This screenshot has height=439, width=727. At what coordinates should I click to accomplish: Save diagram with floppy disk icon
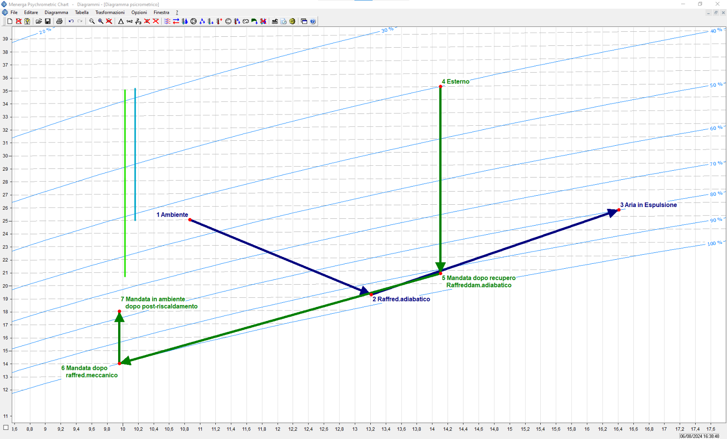click(x=48, y=21)
